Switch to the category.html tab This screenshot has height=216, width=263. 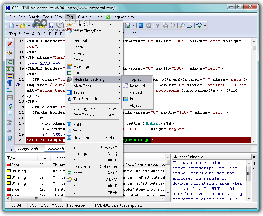[x=30, y=149]
